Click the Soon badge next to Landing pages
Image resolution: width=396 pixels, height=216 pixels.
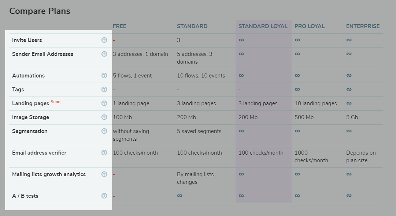pos(56,102)
